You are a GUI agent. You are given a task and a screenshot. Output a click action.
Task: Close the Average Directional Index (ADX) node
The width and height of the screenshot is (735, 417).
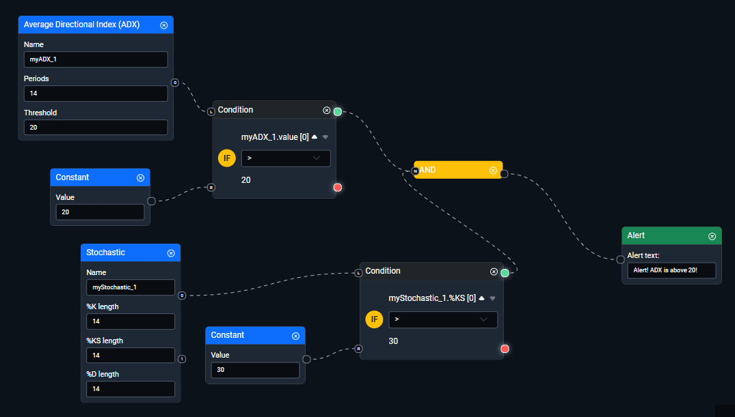pyautogui.click(x=163, y=25)
